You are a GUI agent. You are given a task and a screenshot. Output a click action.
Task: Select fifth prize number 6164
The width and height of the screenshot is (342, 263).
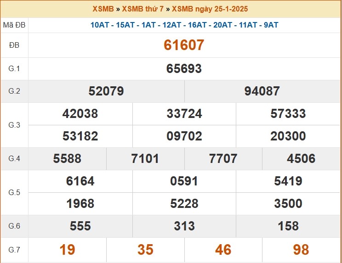tap(80, 181)
